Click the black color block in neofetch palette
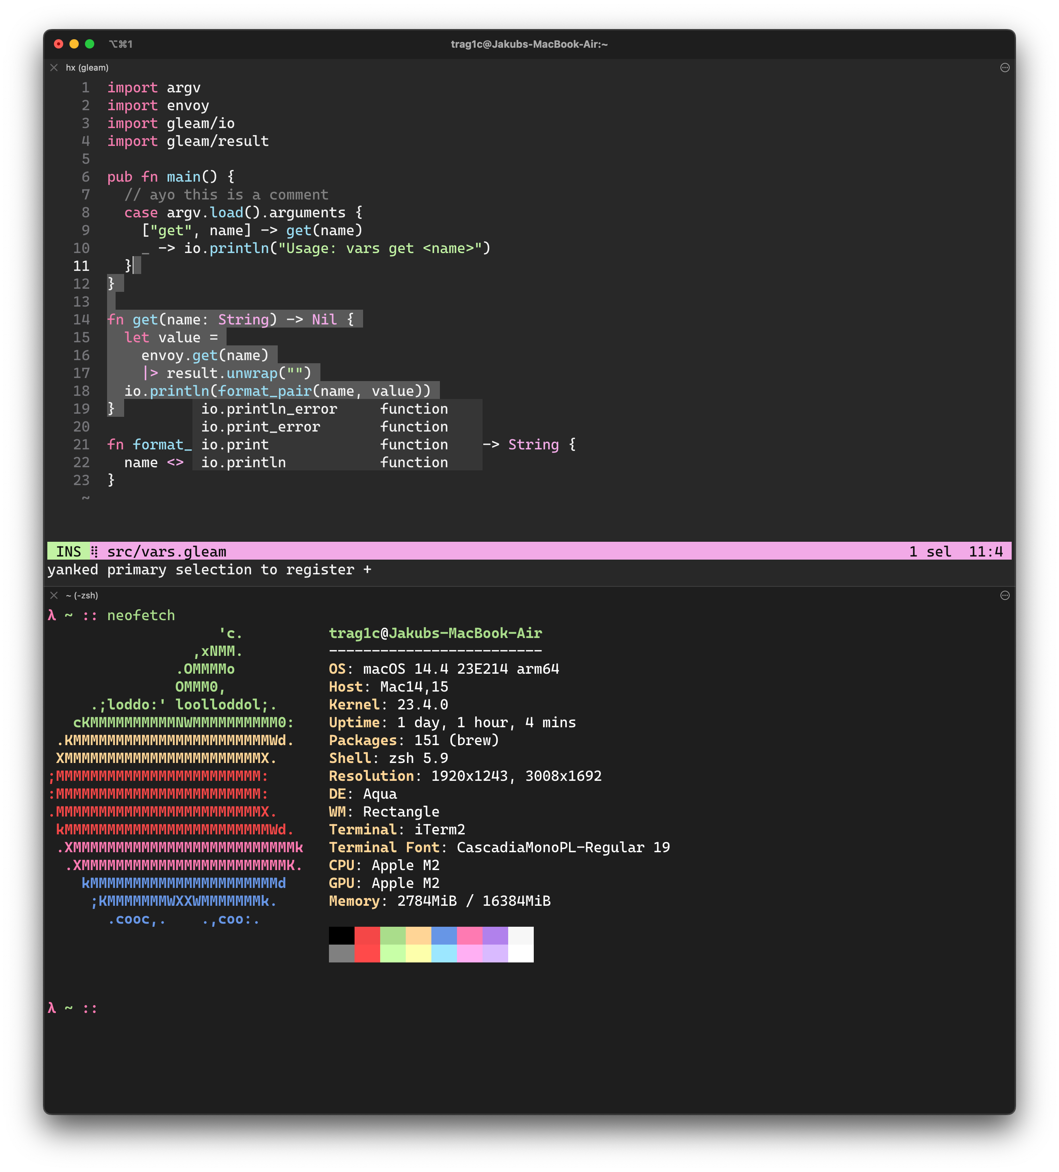The image size is (1059, 1172). 342,935
